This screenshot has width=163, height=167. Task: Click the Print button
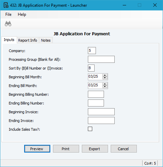click(x=66, y=149)
